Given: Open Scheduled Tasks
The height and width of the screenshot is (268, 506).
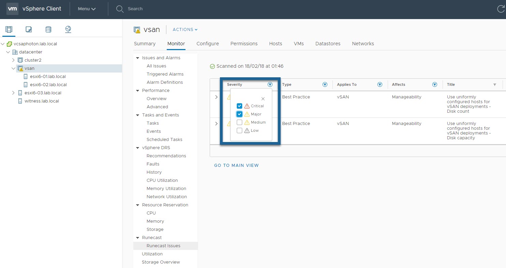Looking at the screenshot, I should coord(164,140).
